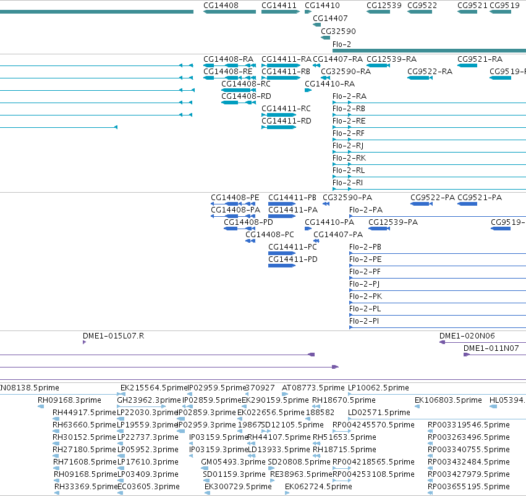The image size is (526, 496).
Task: Click the CG14408 gene label
Action: pyautogui.click(x=221, y=6)
